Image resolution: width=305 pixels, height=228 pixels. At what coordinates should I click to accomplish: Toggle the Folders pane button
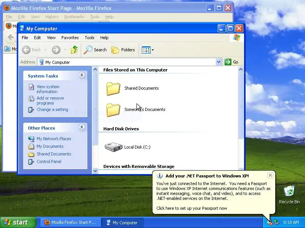123,50
